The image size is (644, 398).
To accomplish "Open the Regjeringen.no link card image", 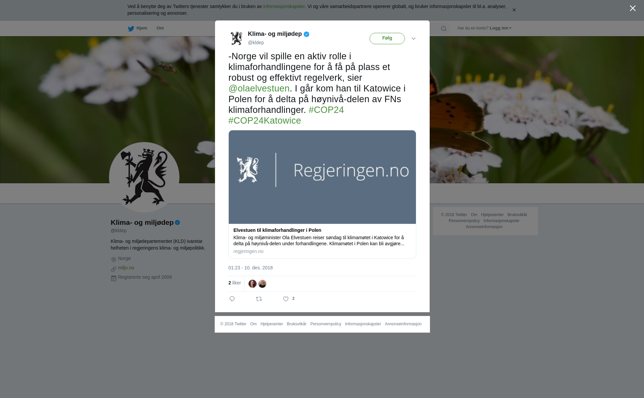I will 322,177.
